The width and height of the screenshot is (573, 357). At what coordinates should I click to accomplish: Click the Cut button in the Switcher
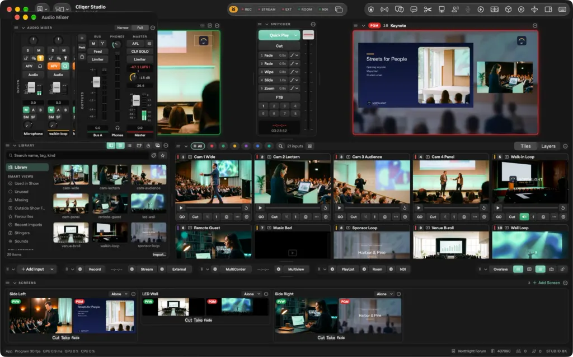pos(279,46)
